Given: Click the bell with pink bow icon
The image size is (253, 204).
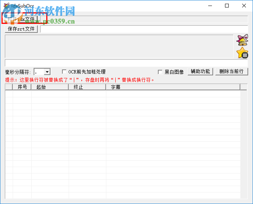Looking at the screenshot, I should coord(242,40).
